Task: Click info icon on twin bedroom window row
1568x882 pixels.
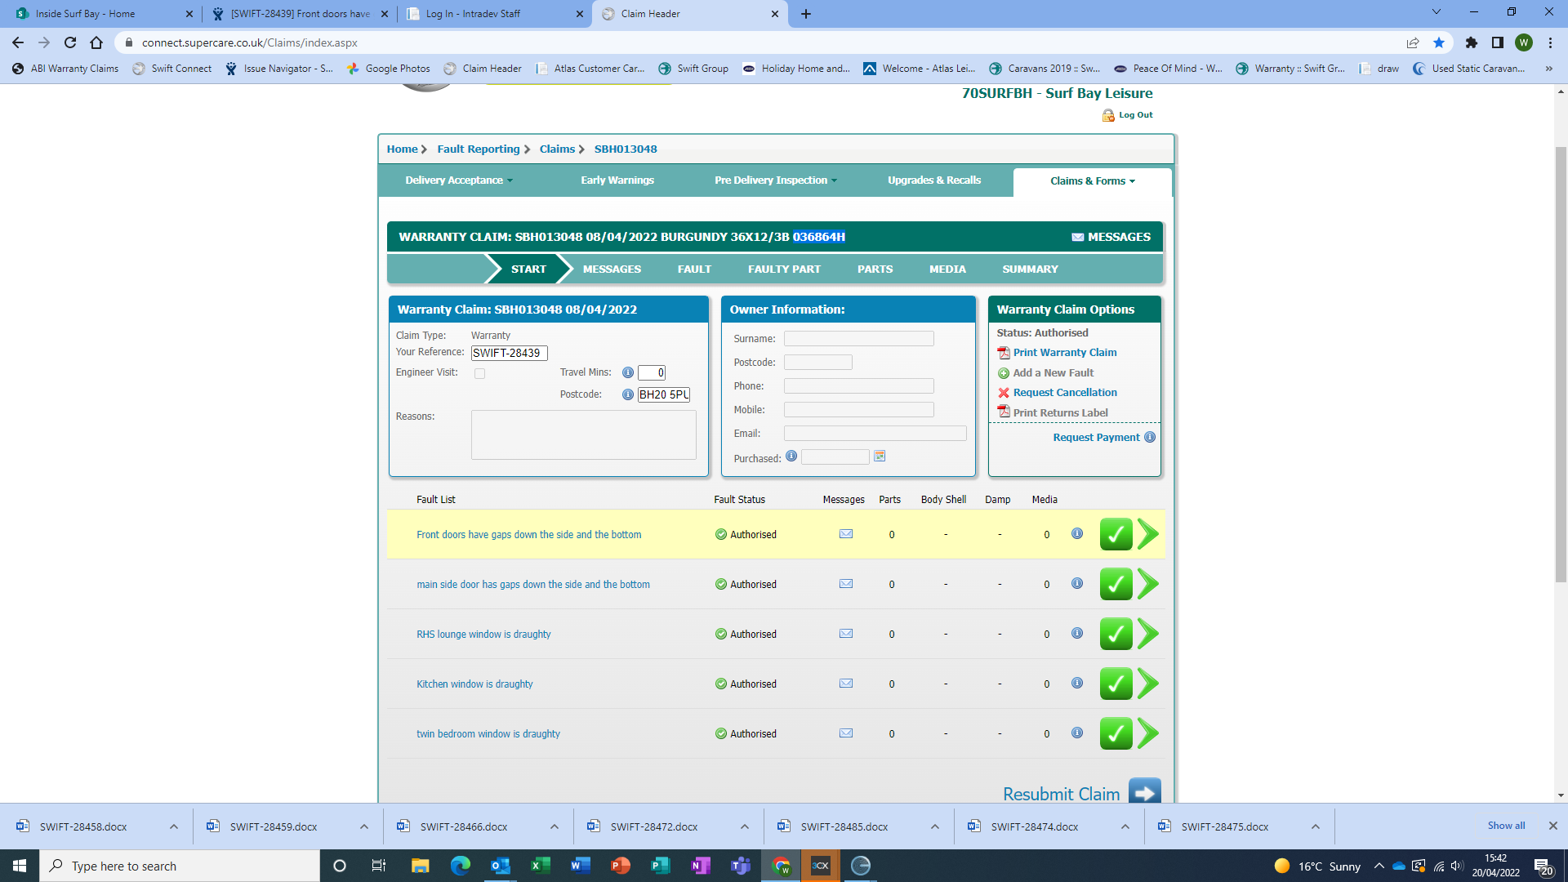Action: [x=1077, y=733]
